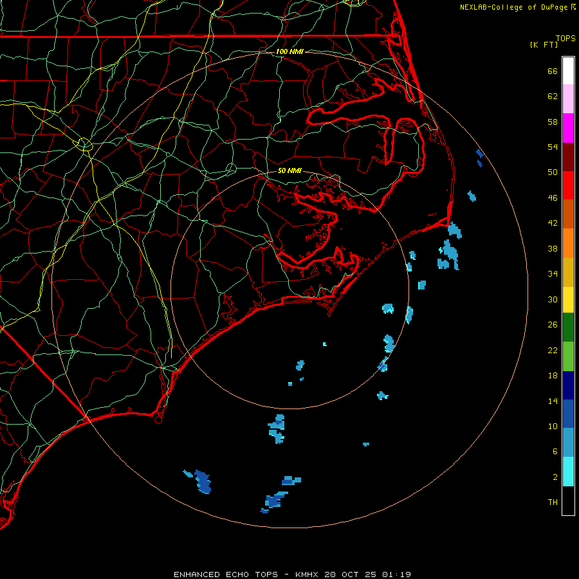Viewport: 579px width, 579px height.
Task: Click the navy 14-18 kft legend swatch
Action: pyautogui.click(x=568, y=385)
